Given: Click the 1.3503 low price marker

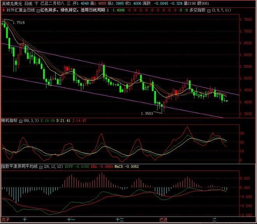Looking at the screenshot, I should tap(147, 114).
